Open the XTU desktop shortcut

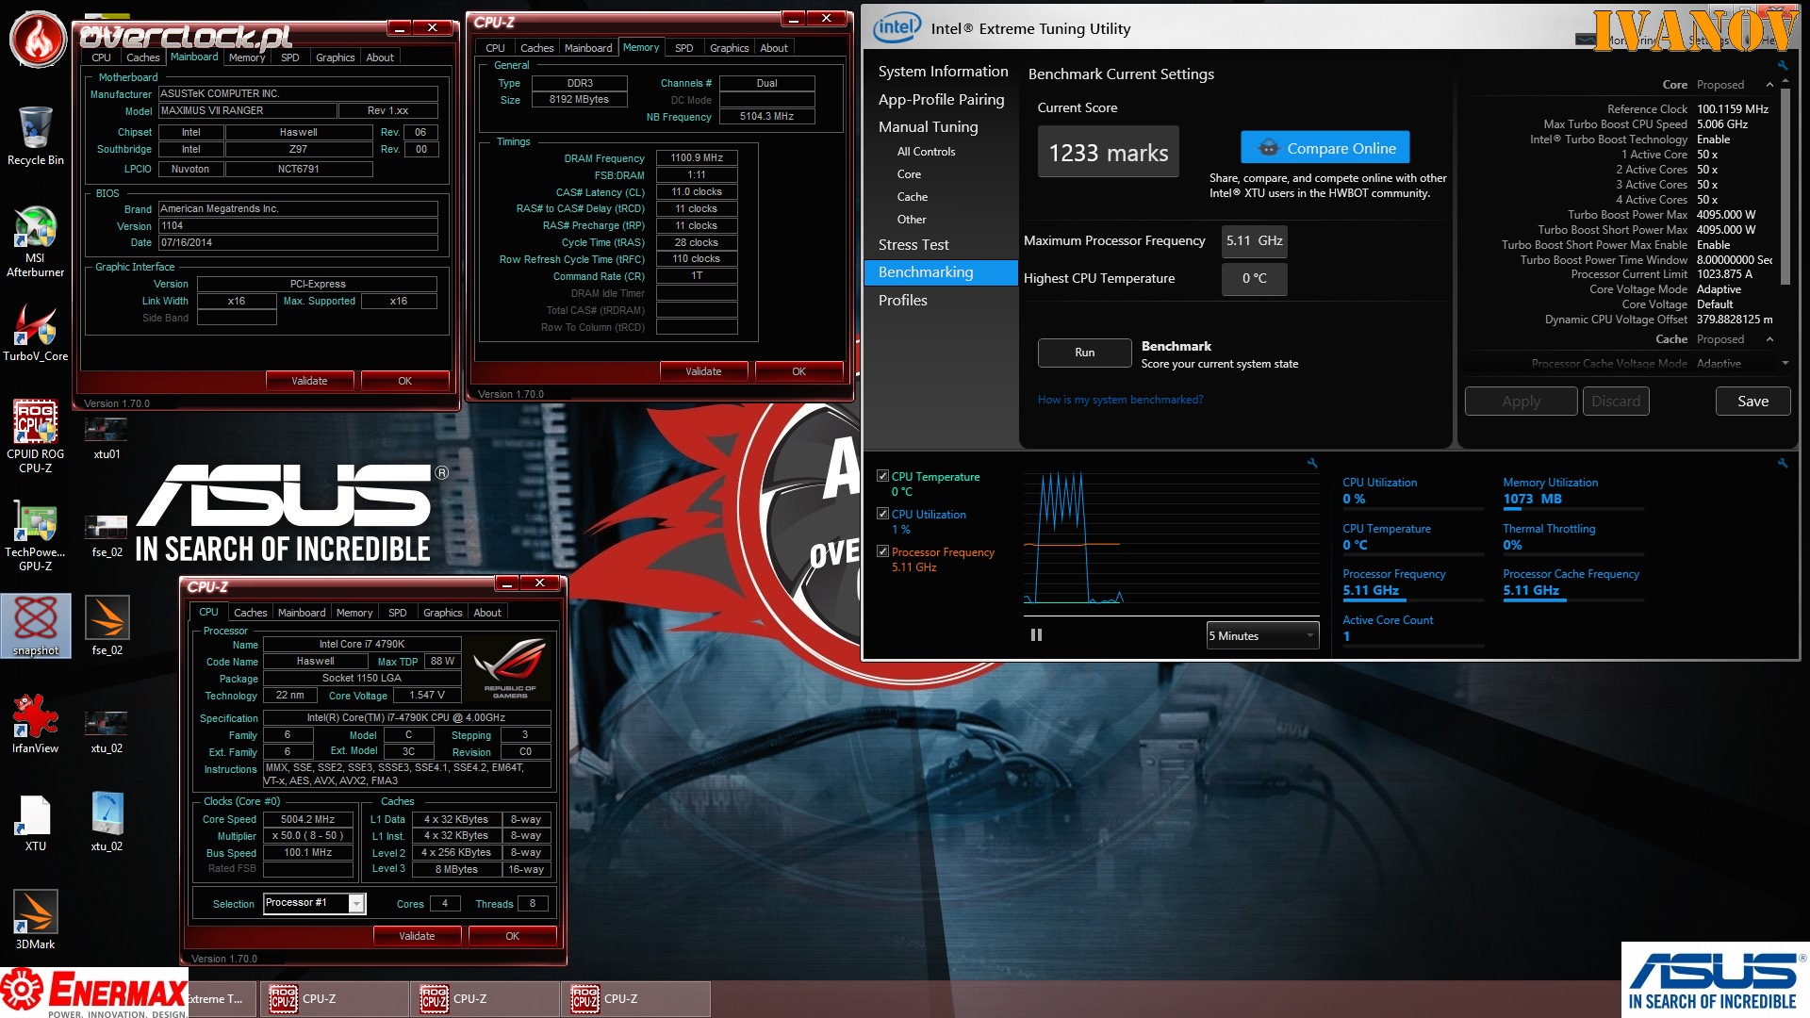36,823
